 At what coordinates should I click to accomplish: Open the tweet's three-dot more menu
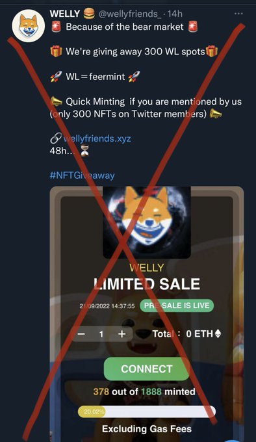(238, 14)
